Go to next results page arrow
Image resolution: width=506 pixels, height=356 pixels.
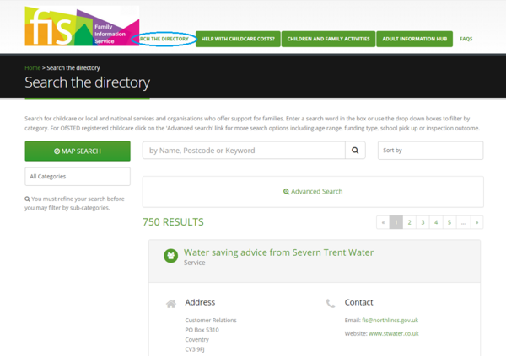(477, 222)
